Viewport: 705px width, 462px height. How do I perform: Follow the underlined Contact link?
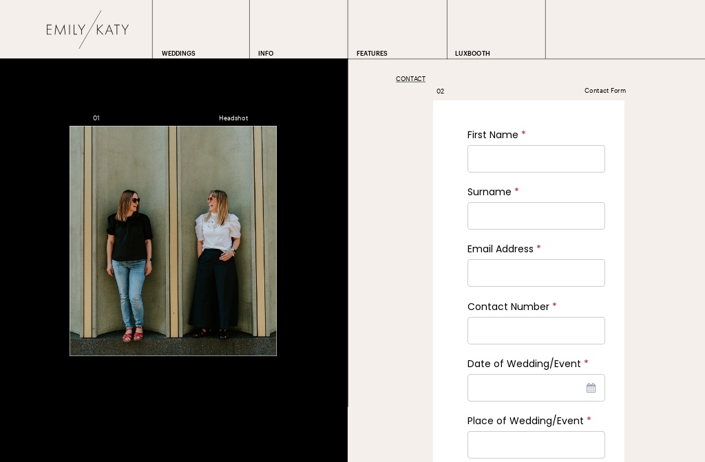410,79
